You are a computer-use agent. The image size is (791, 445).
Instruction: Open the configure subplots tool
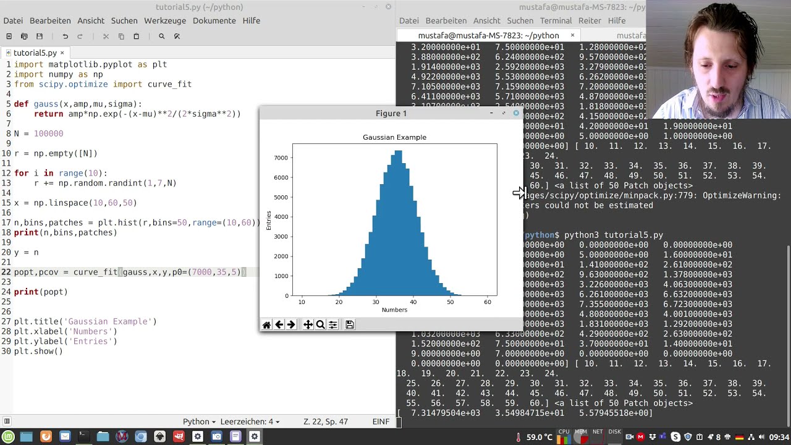(332, 324)
